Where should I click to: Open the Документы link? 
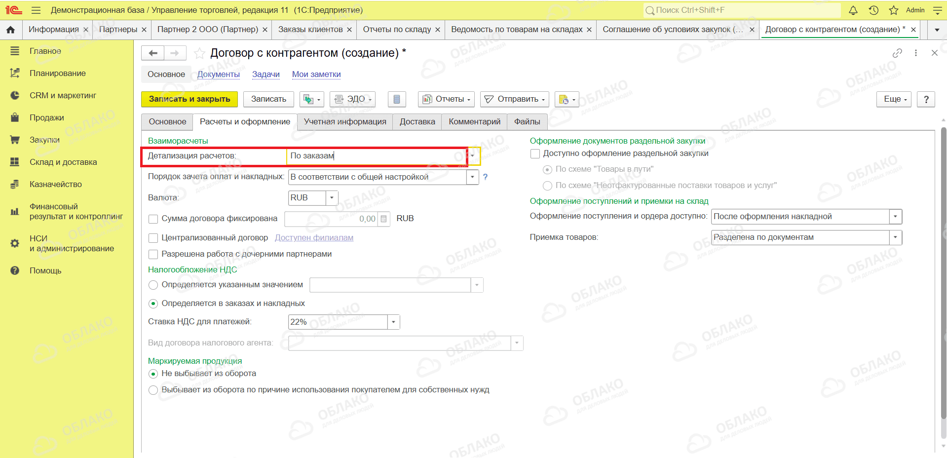(219, 75)
